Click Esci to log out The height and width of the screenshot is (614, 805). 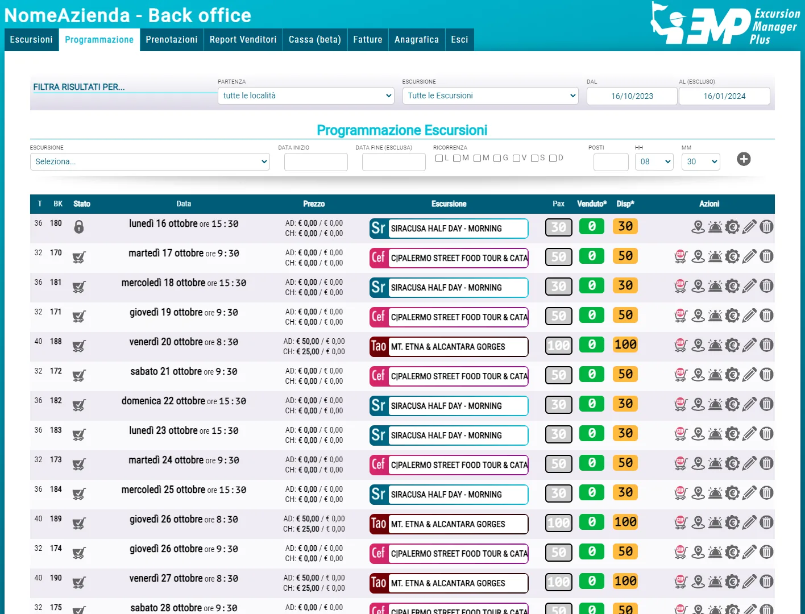tap(459, 40)
